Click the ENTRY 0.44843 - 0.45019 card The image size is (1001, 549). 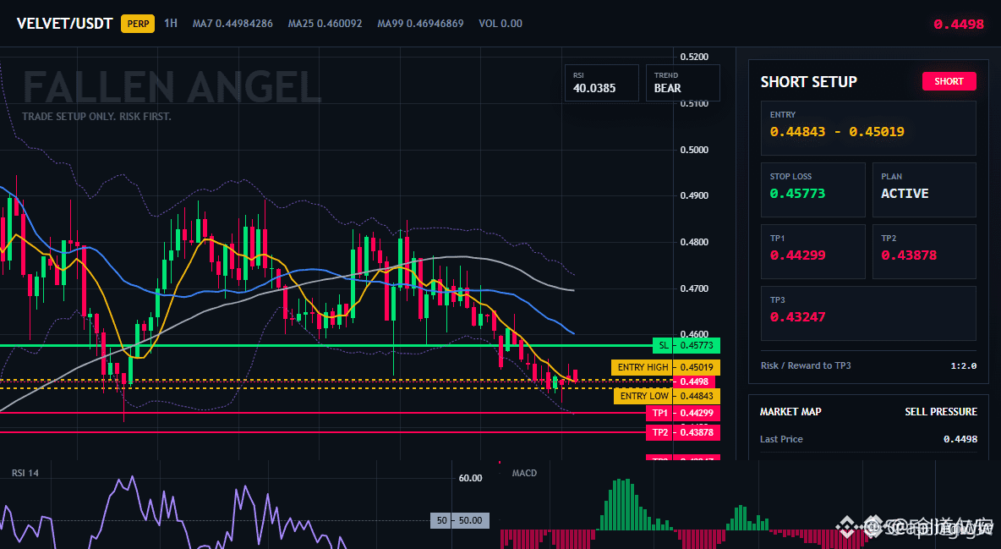click(868, 128)
